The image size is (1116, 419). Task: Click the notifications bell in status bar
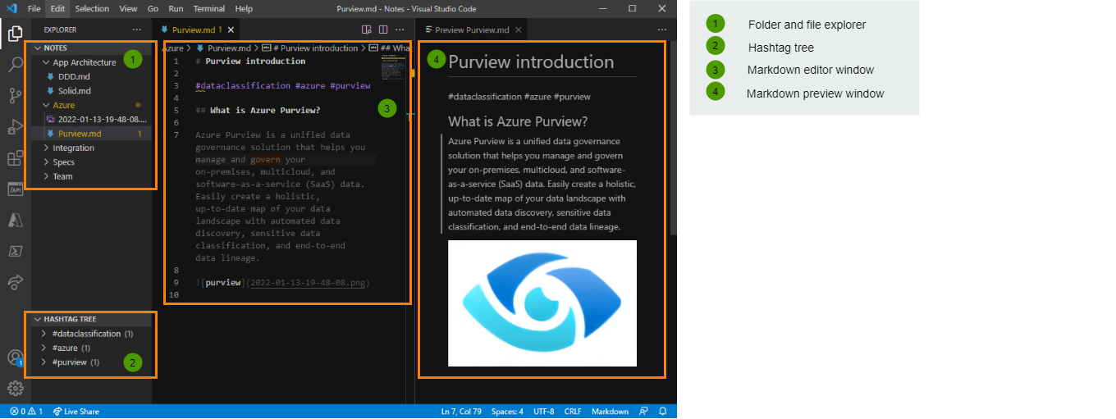pyautogui.click(x=663, y=412)
